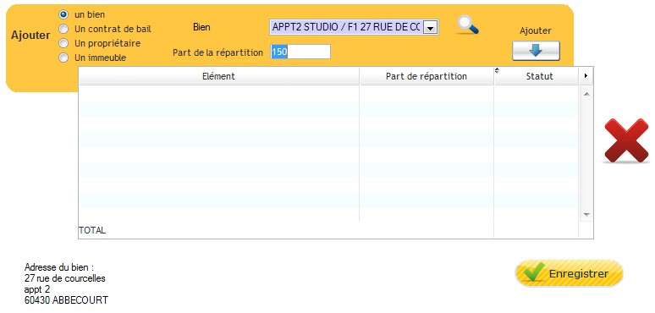Focus the 'Part de la répartition' field
Image resolution: width=655 pixels, height=313 pixels.
point(300,52)
